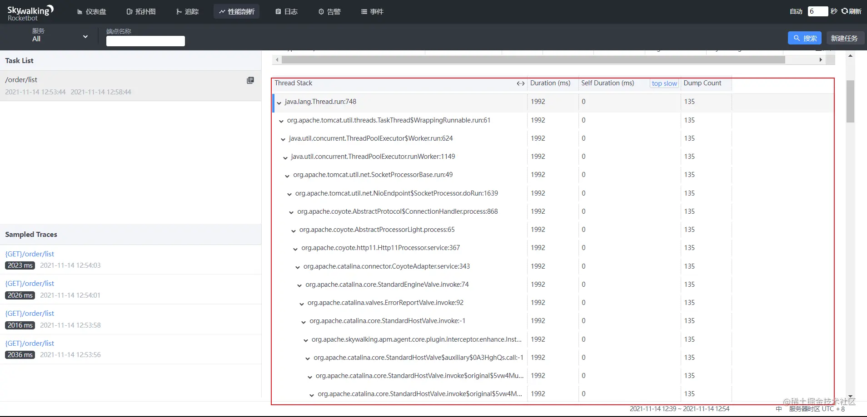Open the 服务 All service dropdown
The image size is (867, 417).
(60, 35)
